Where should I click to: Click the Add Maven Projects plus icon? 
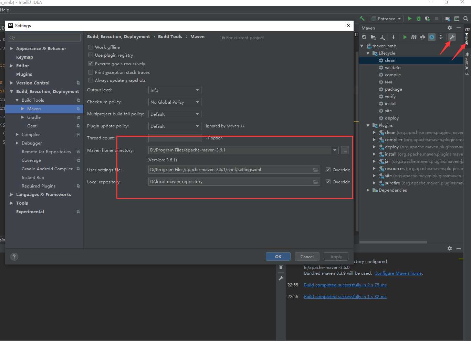(393, 37)
